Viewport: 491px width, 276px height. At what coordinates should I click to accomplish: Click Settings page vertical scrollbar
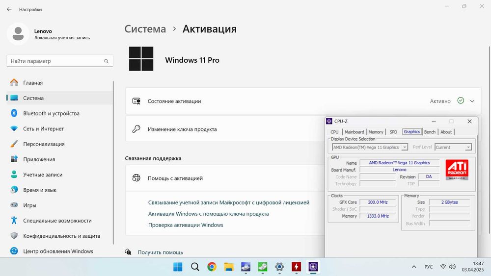489,140
